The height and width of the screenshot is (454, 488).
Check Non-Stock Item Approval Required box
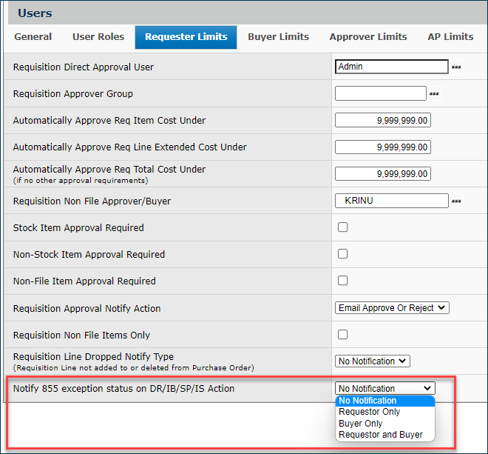tap(342, 254)
